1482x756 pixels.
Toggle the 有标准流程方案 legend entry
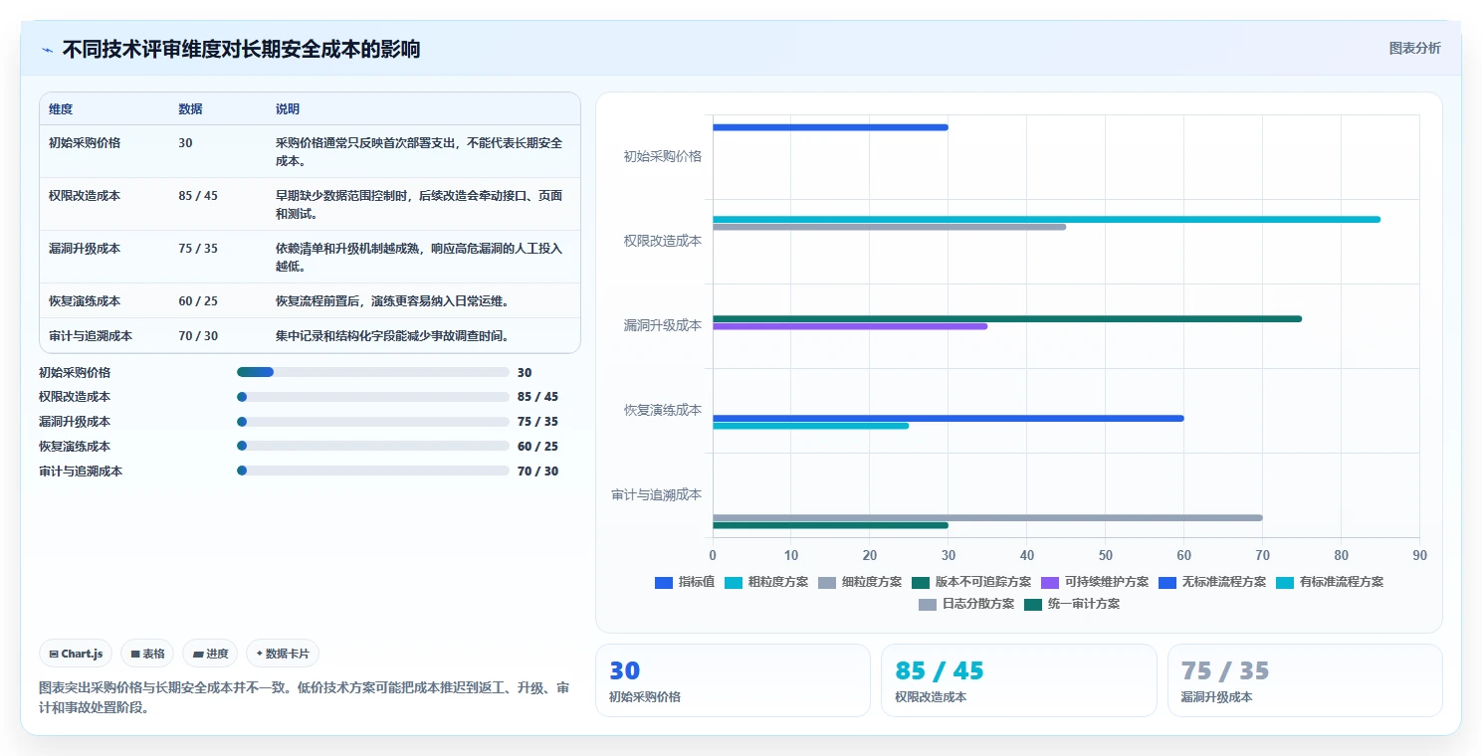(1330, 582)
